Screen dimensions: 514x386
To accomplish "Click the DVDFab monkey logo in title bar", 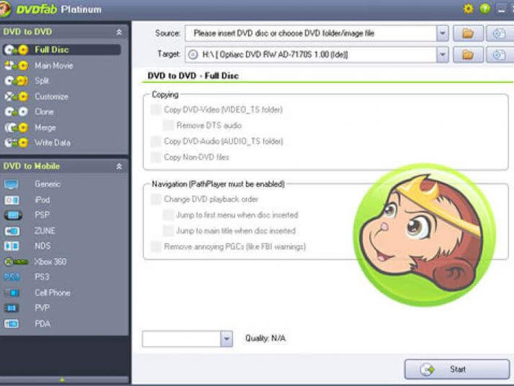I will pos(4,10).
